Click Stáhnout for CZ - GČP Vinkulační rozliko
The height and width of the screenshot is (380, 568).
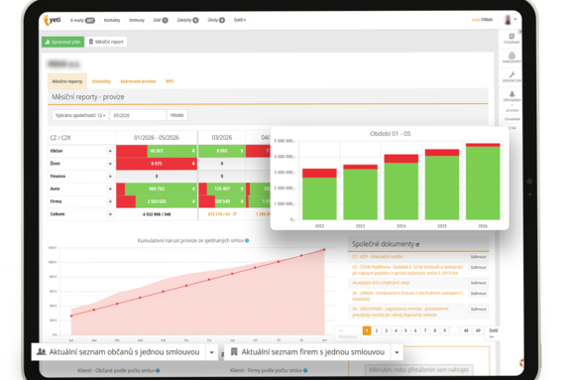[478, 257]
